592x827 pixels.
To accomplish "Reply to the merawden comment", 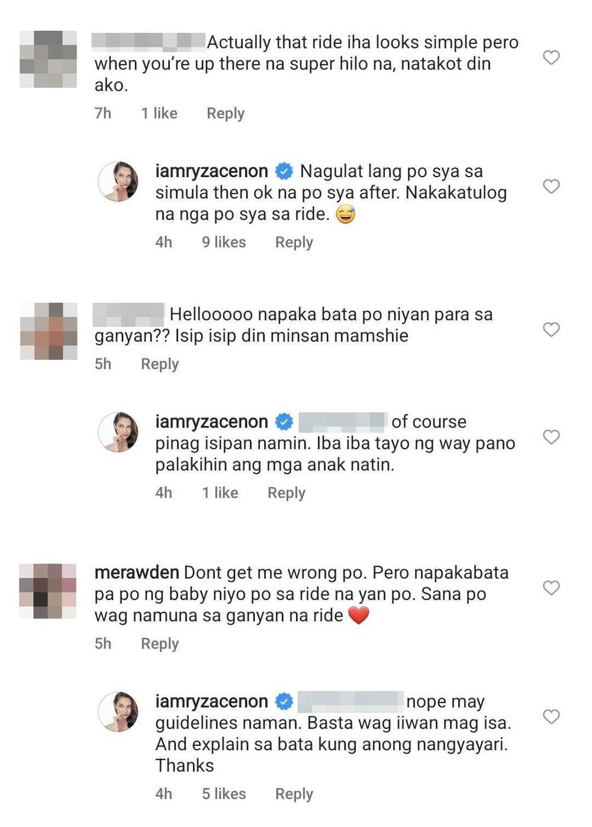I will pos(160,643).
